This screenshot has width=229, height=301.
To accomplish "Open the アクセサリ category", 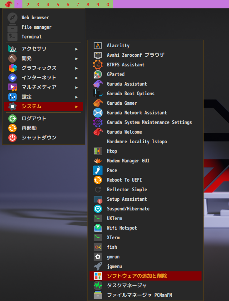I will click(x=44, y=49).
